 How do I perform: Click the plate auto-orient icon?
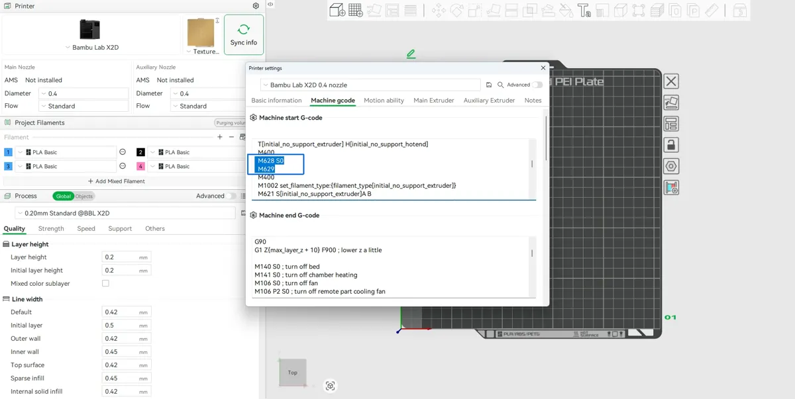click(x=671, y=102)
